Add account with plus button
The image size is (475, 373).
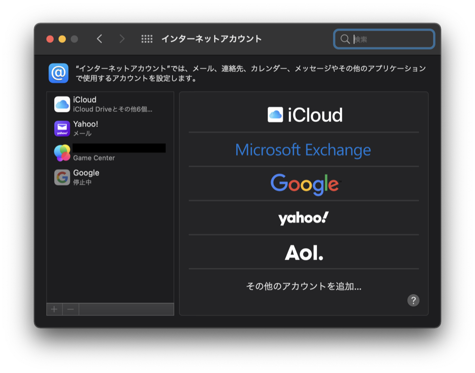[x=54, y=309]
